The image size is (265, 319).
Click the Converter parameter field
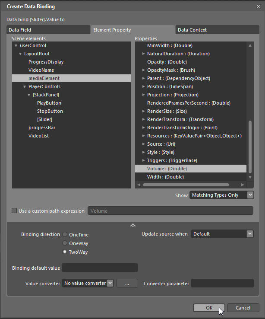222,283
